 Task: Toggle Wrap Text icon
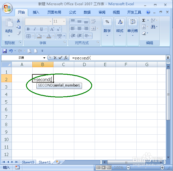point(93,21)
